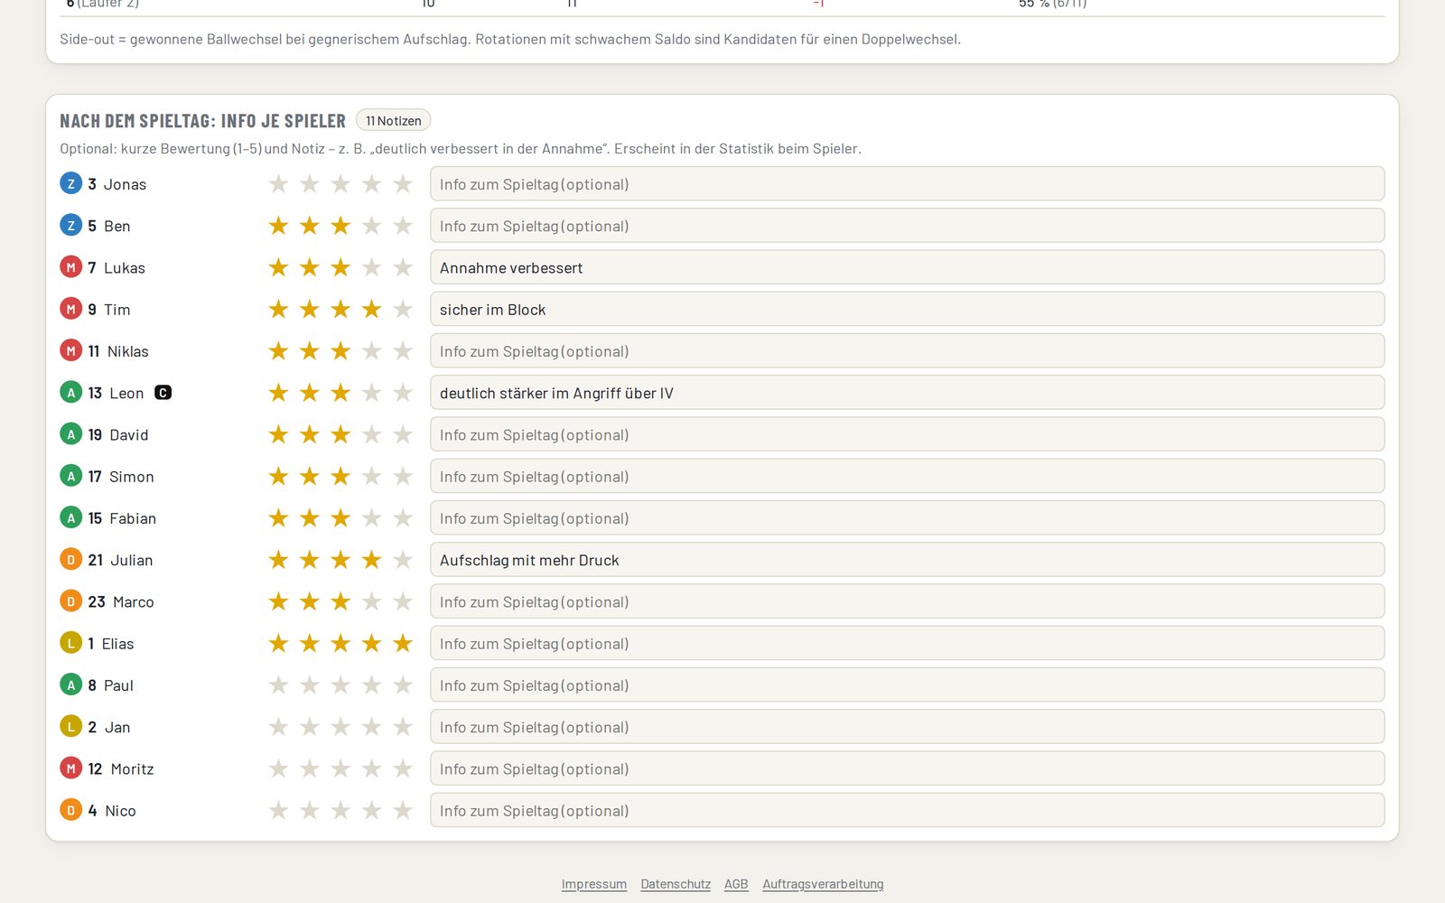Click Jonas's blue Z position badge

tap(71, 183)
